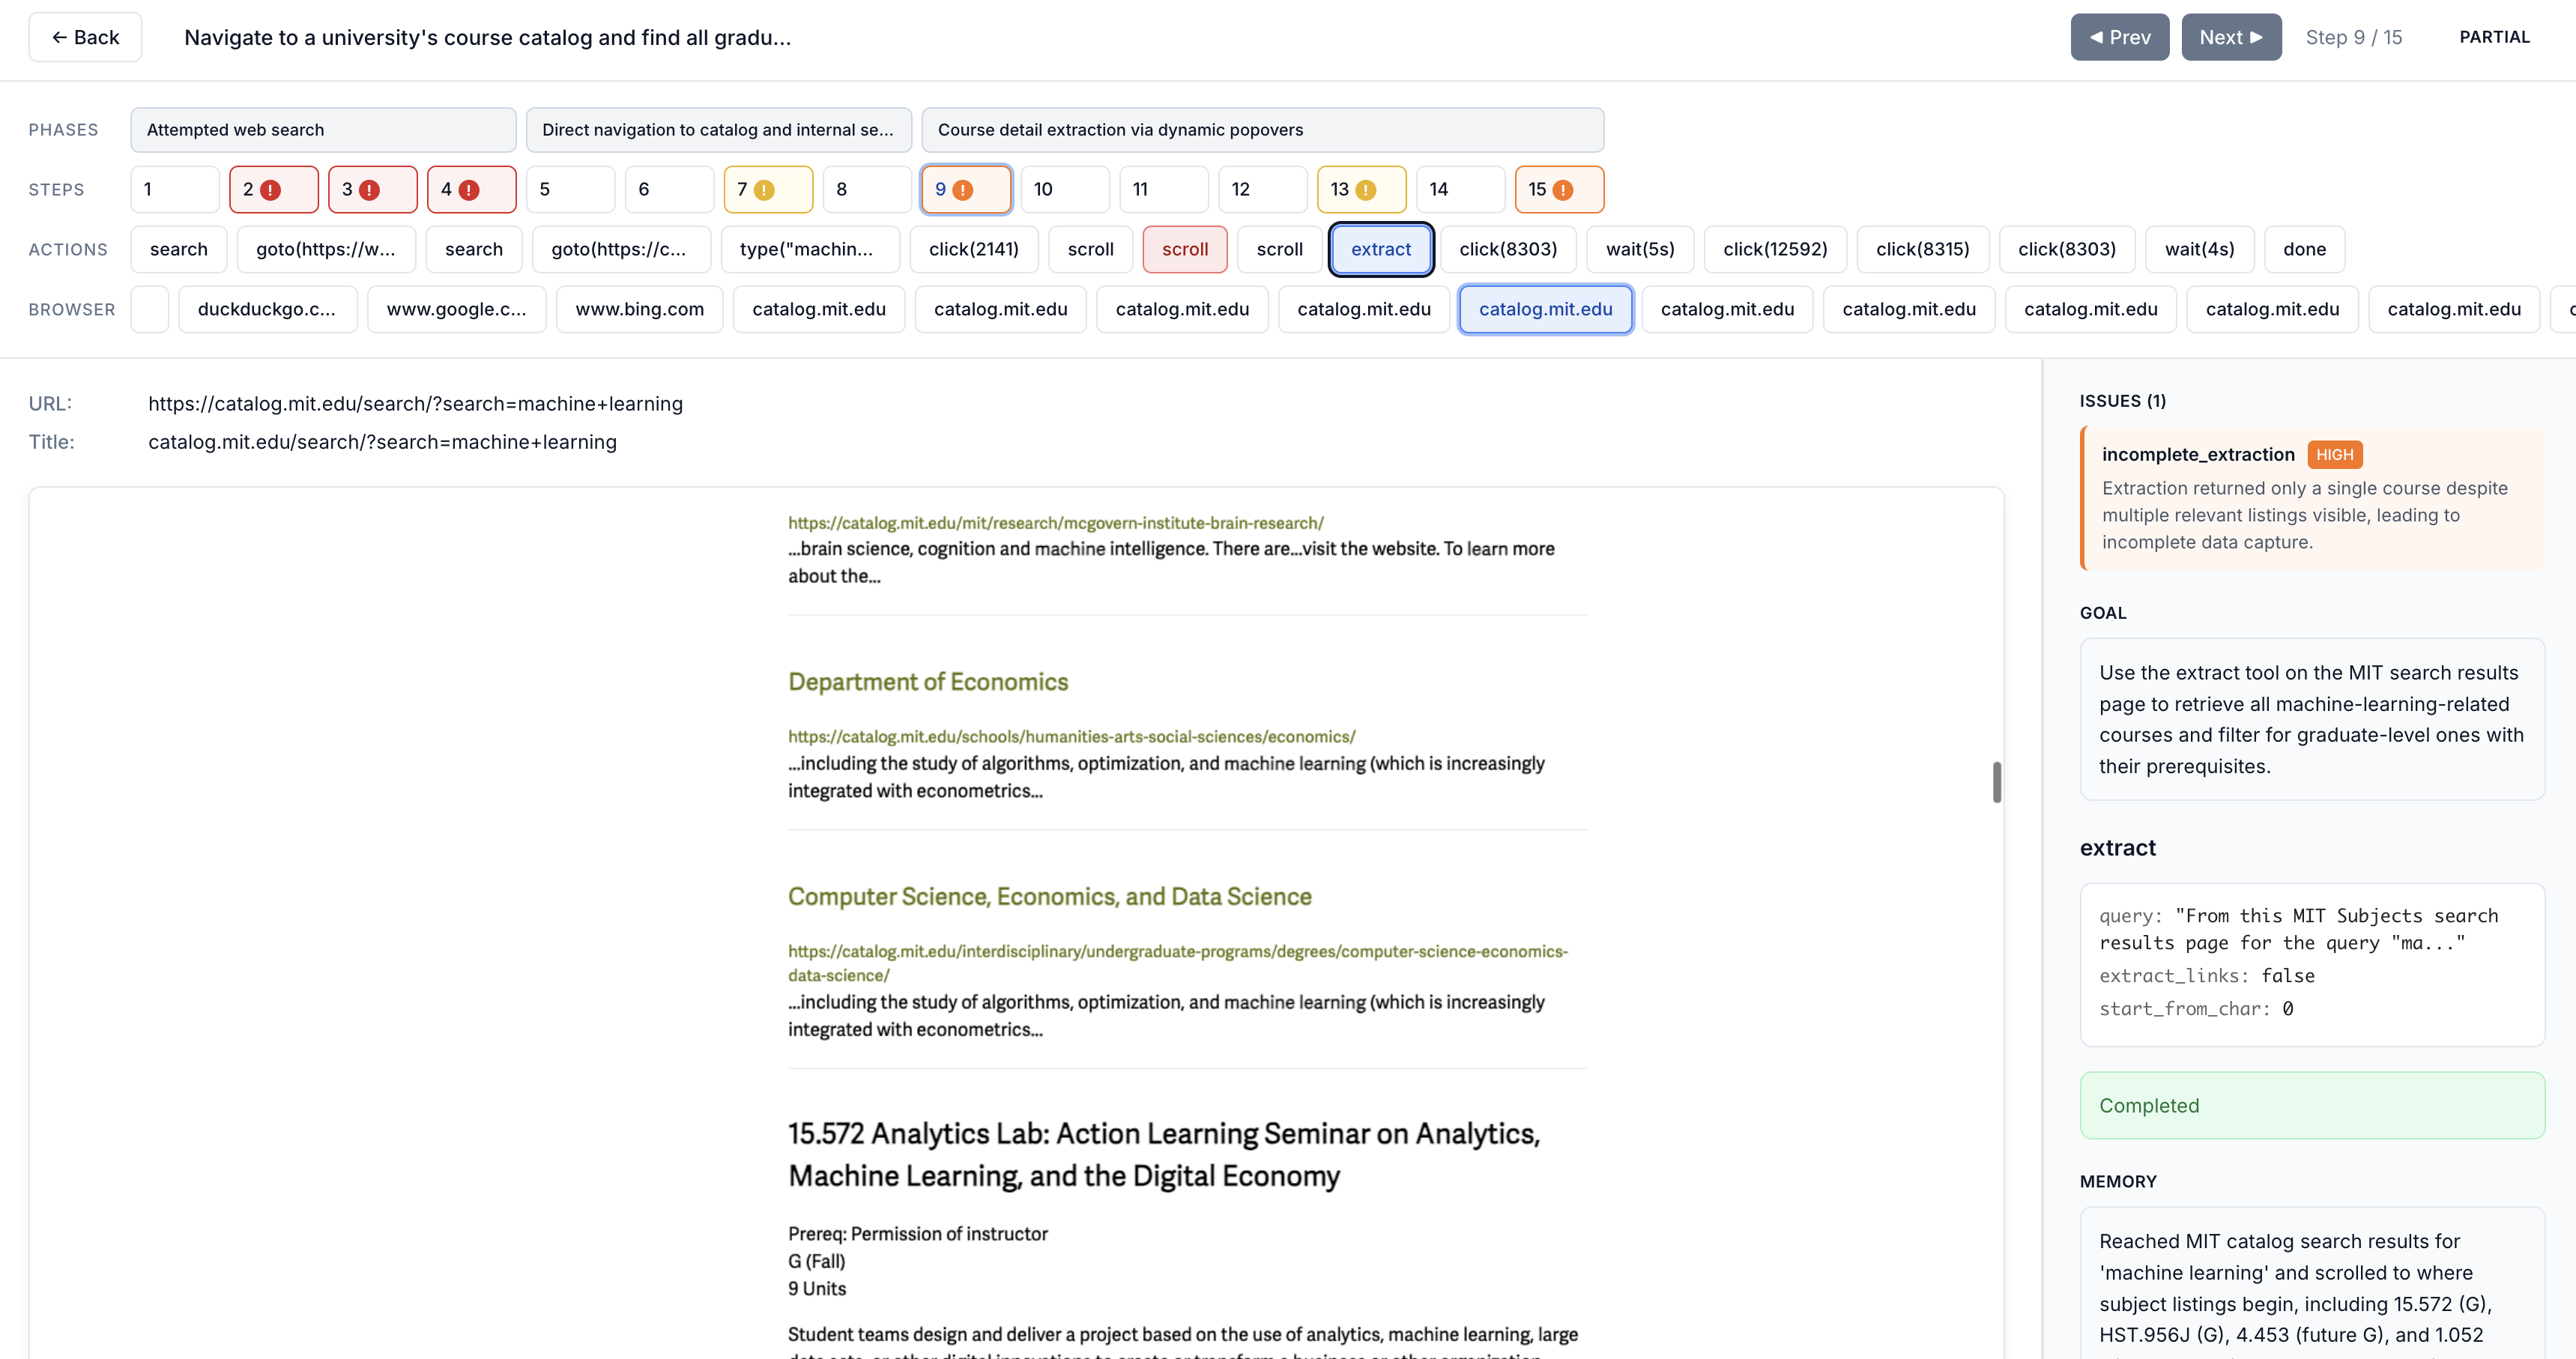Image resolution: width=2576 pixels, height=1359 pixels.
Task: Open the incomplete_extraction issue card
Action: pyautogui.click(x=2311, y=498)
